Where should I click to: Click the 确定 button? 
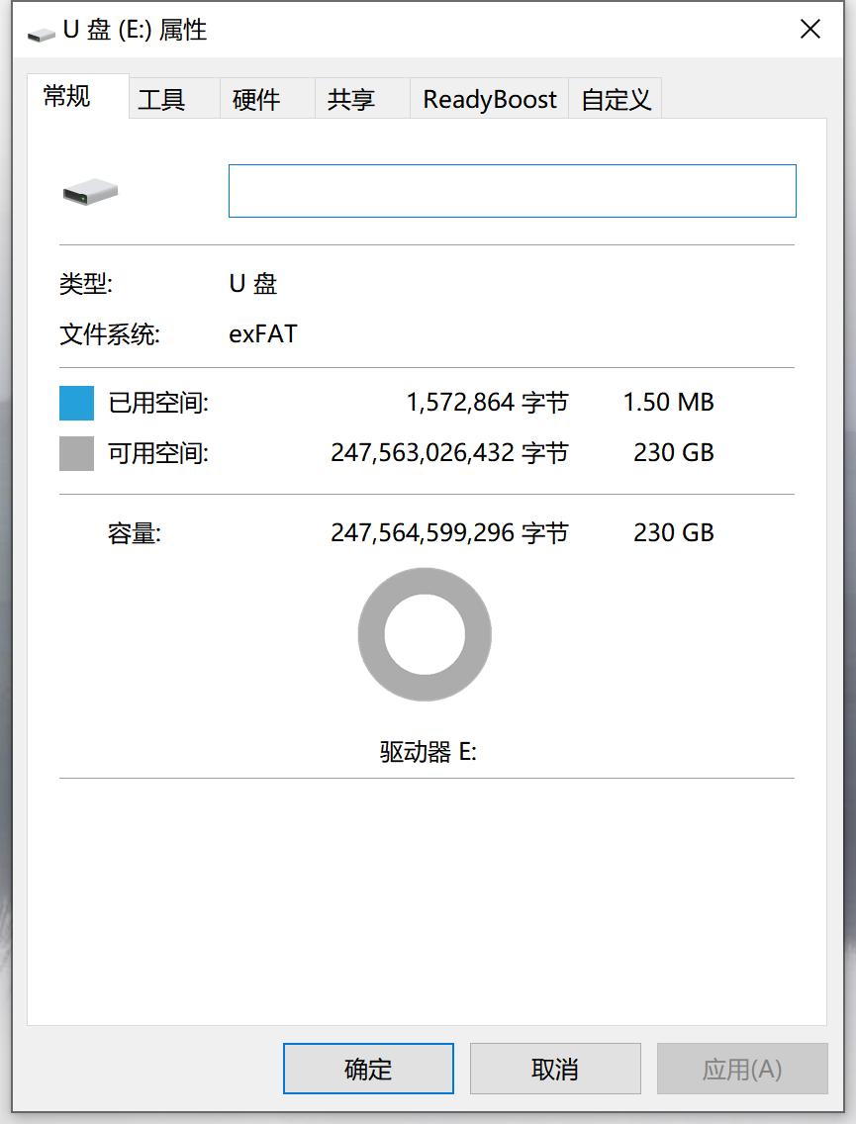pos(367,1069)
